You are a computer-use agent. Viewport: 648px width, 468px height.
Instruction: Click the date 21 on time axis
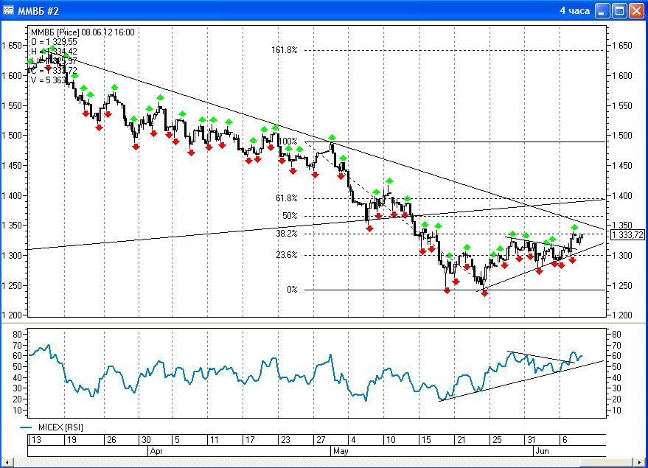click(461, 440)
